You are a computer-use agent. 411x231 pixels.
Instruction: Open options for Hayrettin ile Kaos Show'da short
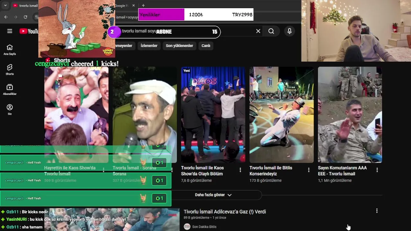(103, 170)
